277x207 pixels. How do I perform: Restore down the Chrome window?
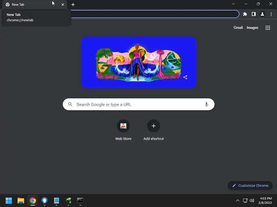pyautogui.click(x=258, y=4)
